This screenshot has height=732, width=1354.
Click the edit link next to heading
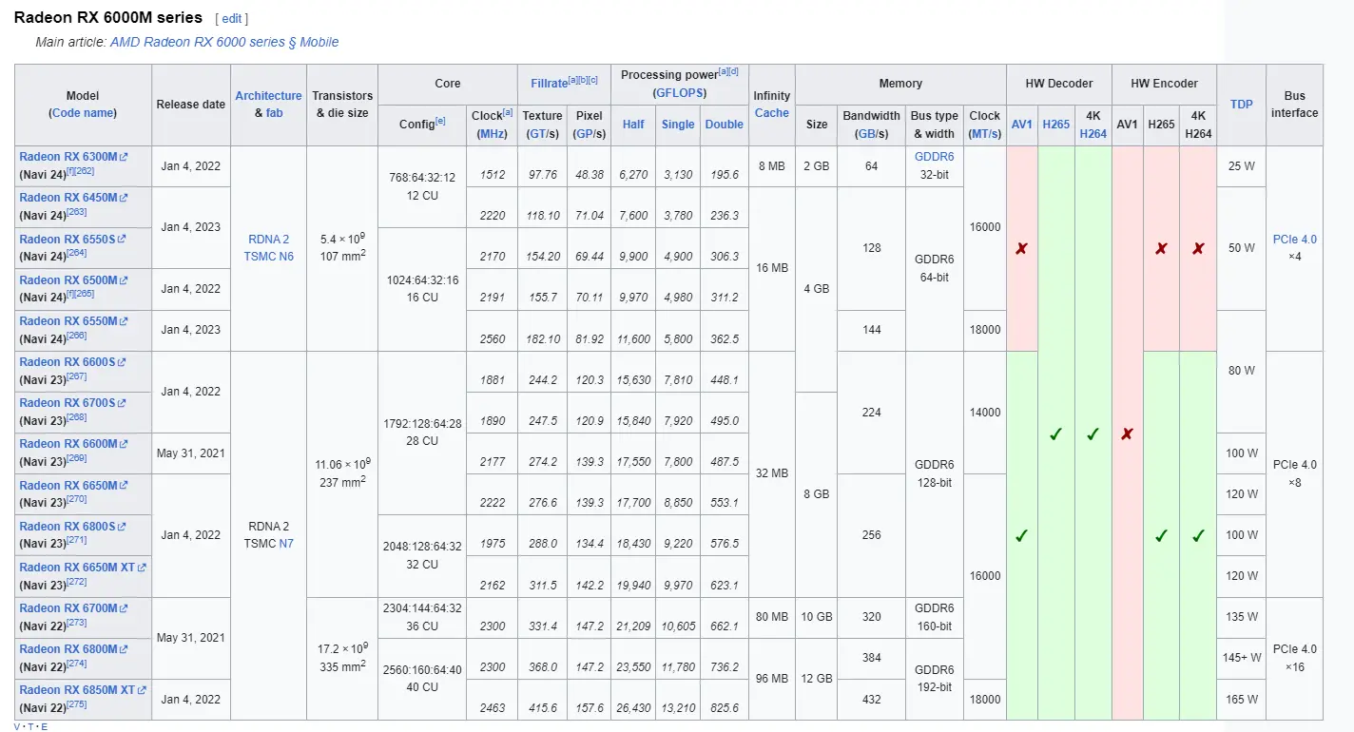pyautogui.click(x=232, y=19)
